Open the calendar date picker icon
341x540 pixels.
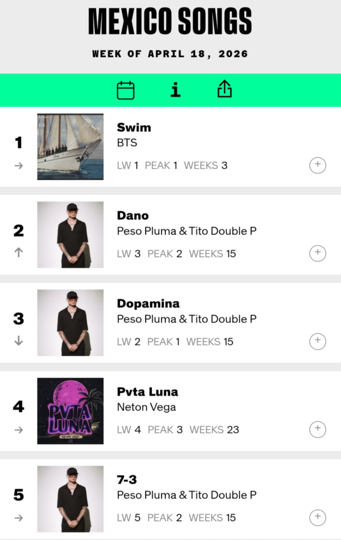click(x=126, y=90)
